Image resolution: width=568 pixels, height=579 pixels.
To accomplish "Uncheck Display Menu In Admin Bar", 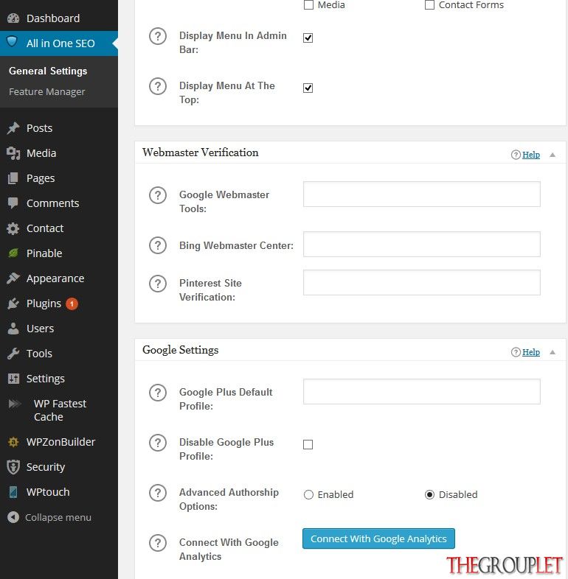I will pyautogui.click(x=308, y=38).
